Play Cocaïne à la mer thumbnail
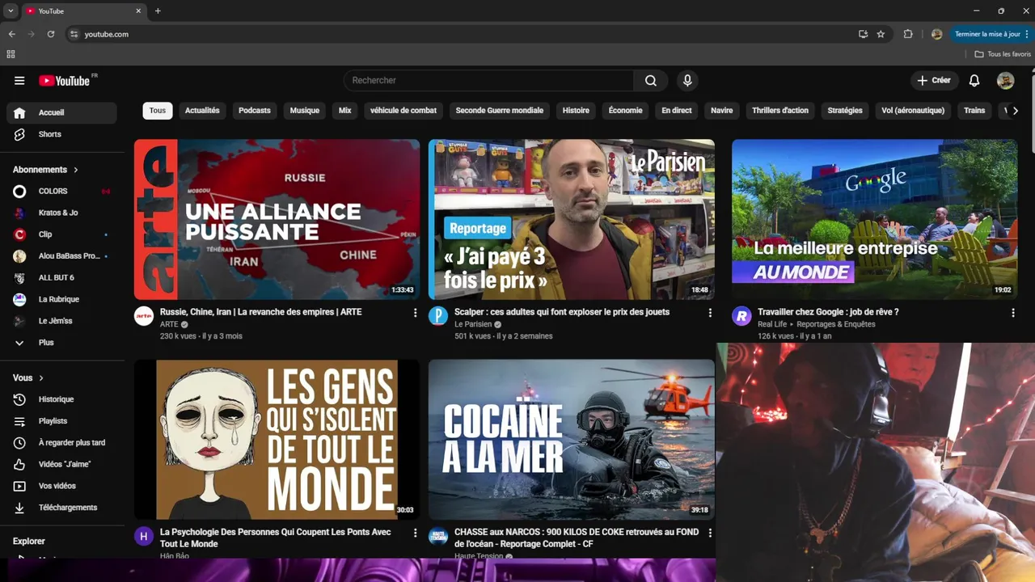Viewport: 1035px width, 582px height. point(572,439)
